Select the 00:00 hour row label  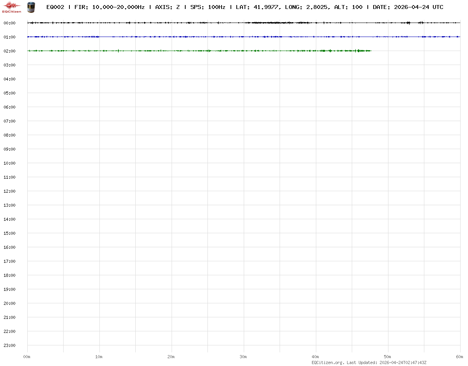9,23
